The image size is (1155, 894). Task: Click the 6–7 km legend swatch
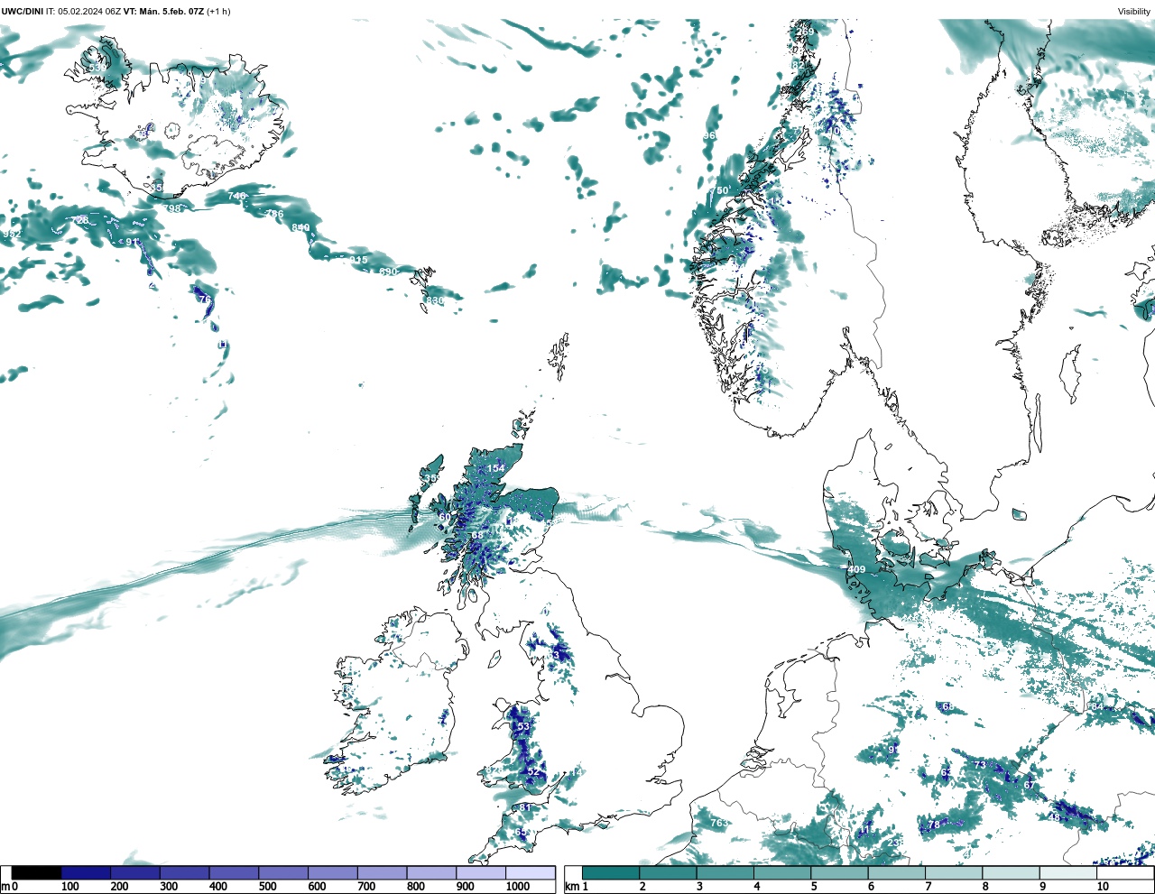tap(896, 872)
